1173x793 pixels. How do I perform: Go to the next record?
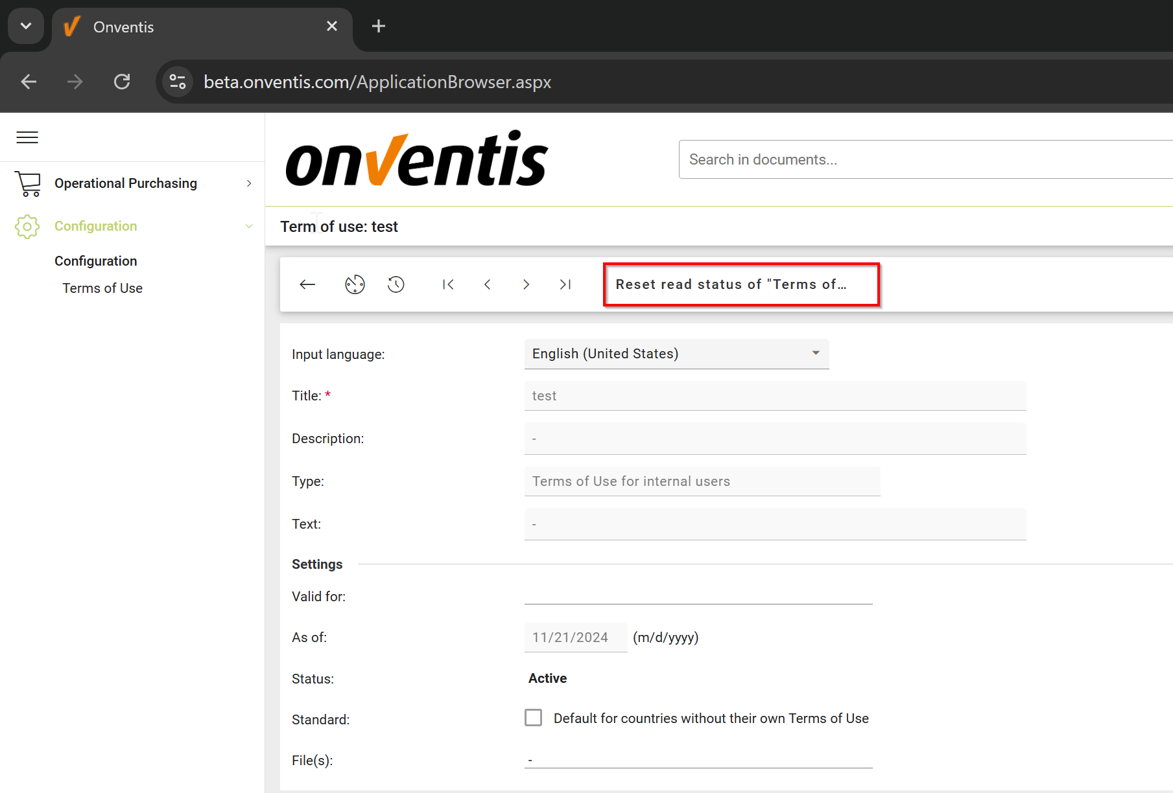point(526,284)
